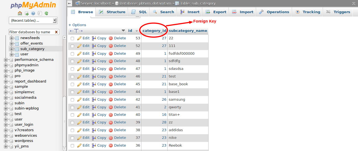Viewport: 358px width, 151px height.
Task: Click the copy icon in row 52
Action: coord(94,46)
